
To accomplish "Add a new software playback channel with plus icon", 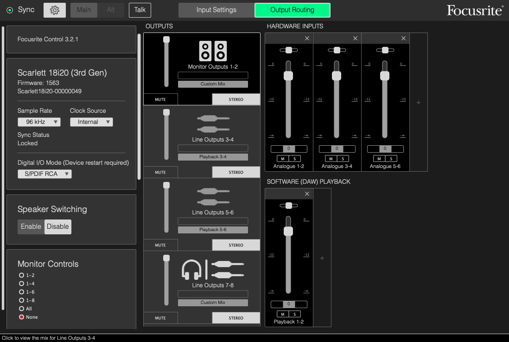I will pyautogui.click(x=322, y=258).
